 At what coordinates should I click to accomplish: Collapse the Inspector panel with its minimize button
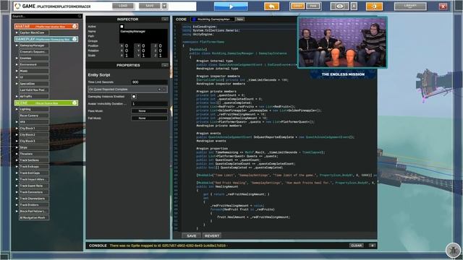pyautogui.click(x=165, y=19)
